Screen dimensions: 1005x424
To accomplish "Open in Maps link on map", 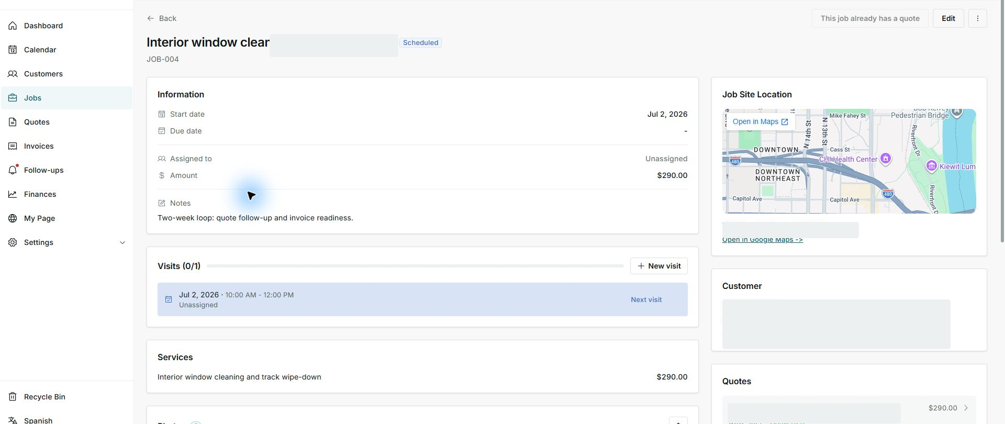I will click(760, 121).
